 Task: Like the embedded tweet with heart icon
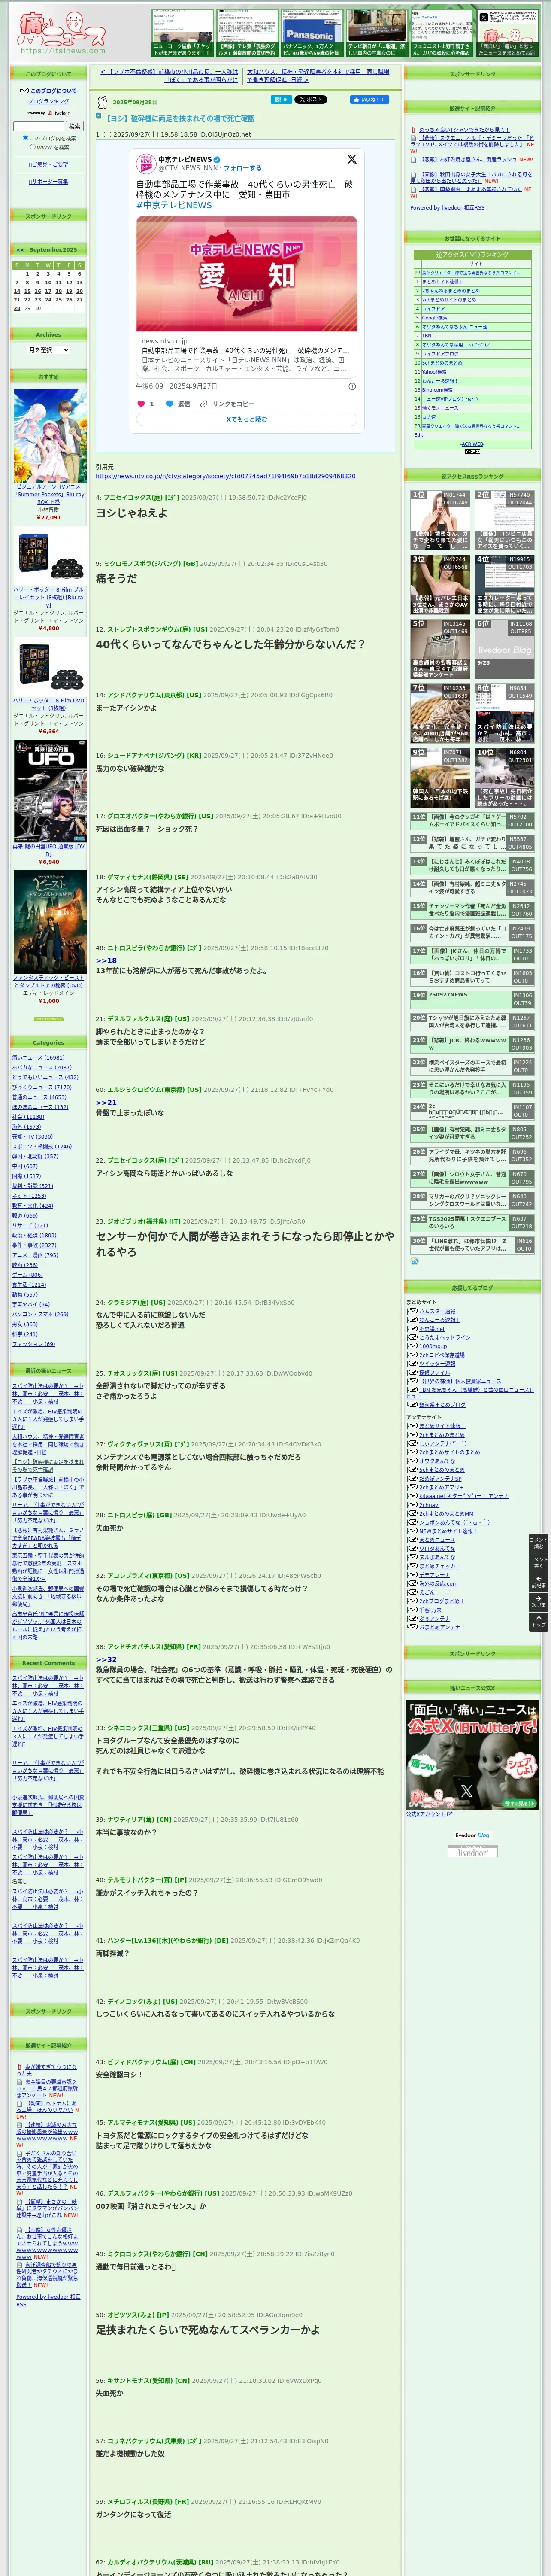[x=141, y=404]
